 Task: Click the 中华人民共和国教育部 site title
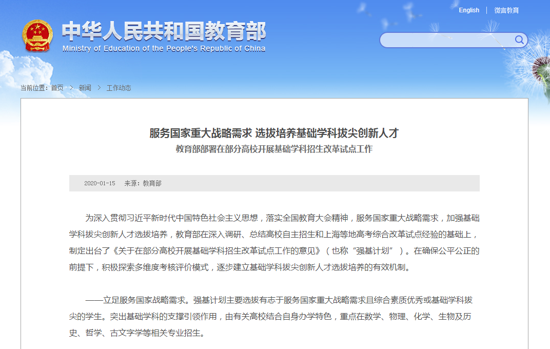[x=164, y=31]
